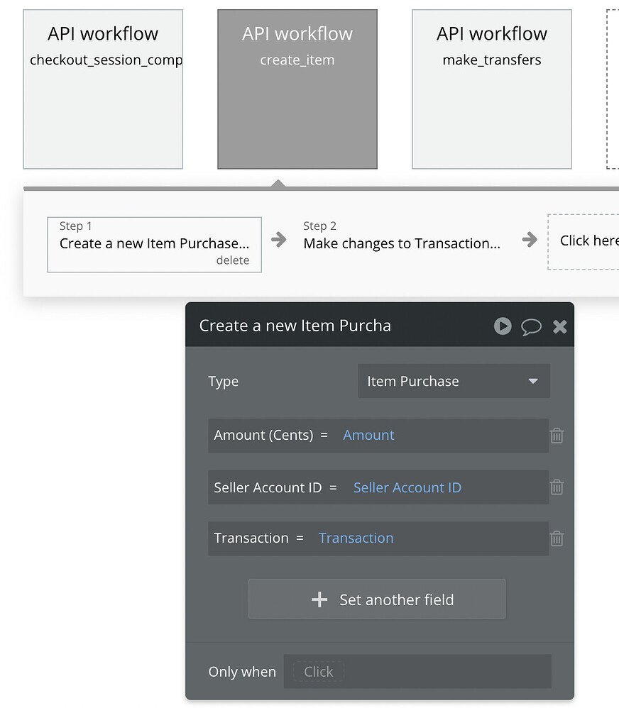Click the plus icon on Set another field
Viewport: 619px width, 708px height.
(x=319, y=599)
